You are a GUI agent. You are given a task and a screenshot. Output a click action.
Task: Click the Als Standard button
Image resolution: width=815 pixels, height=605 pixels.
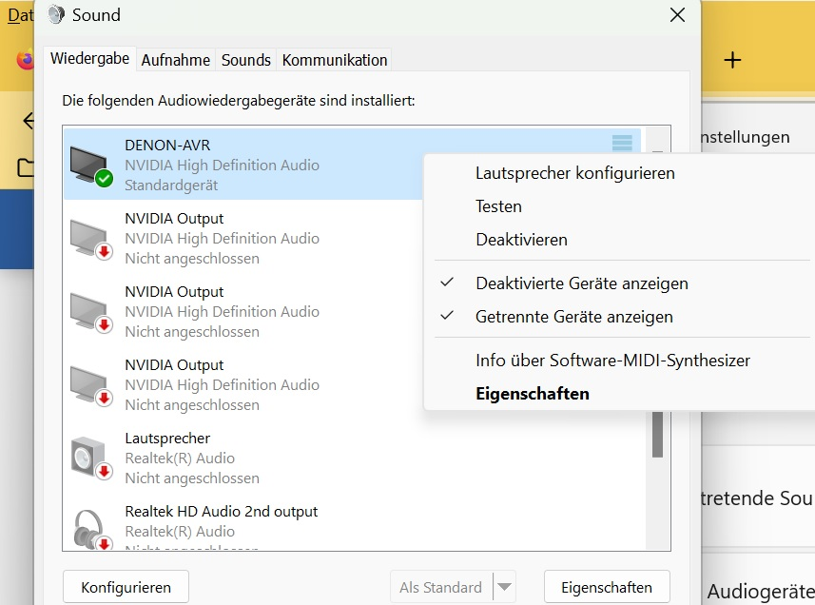click(440, 587)
